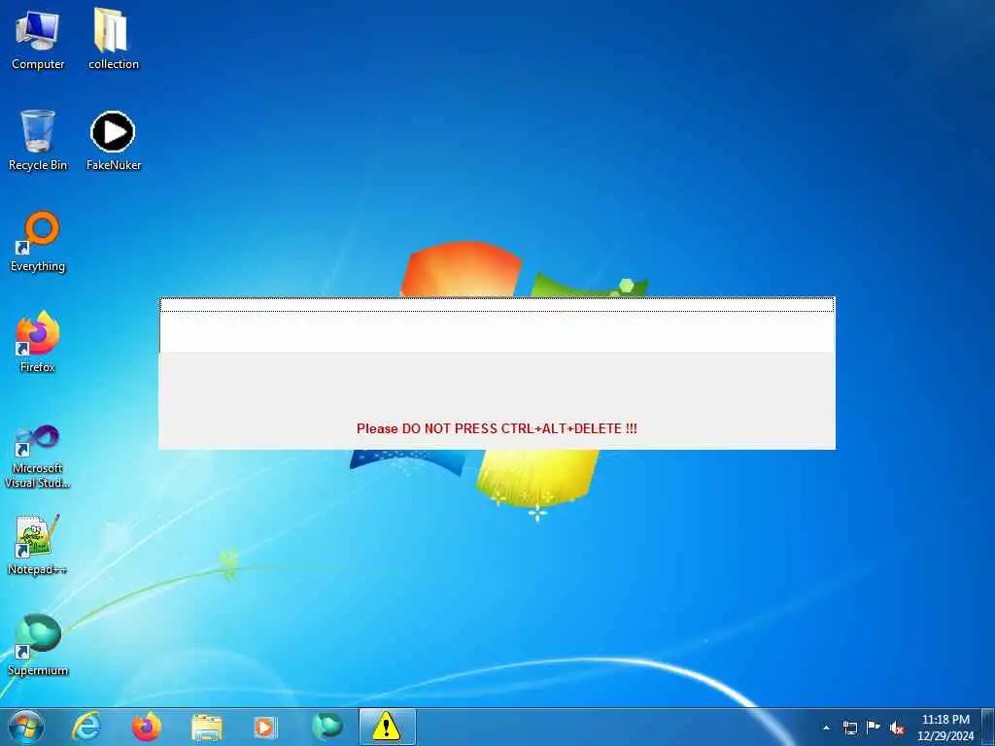Open the Action Center flag icon
The height and width of the screenshot is (746, 995).
874,727
